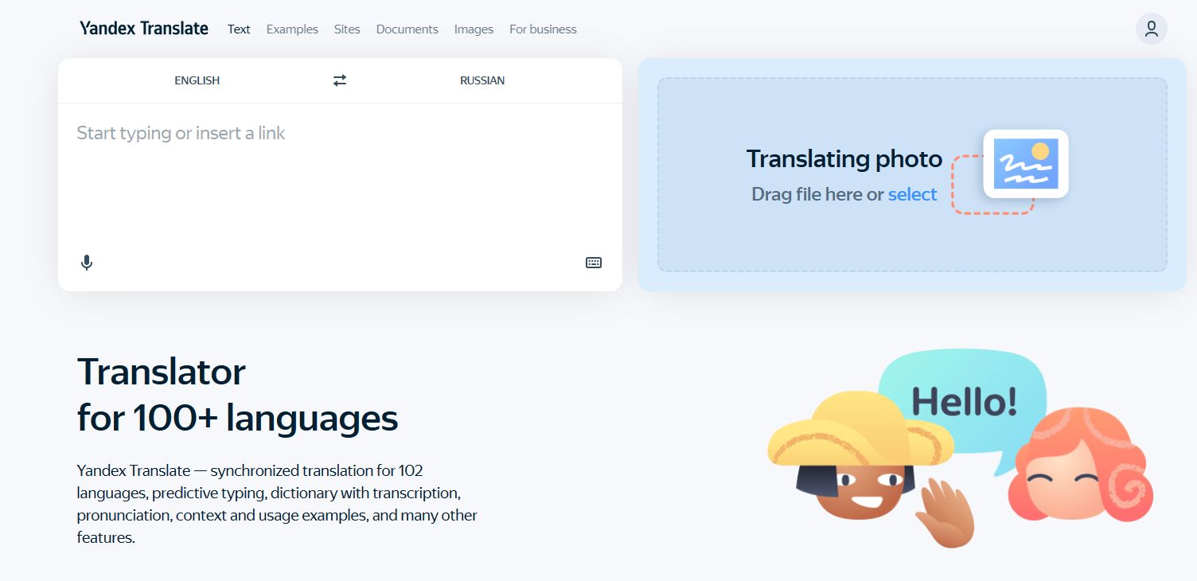Select the Documents tab

[x=407, y=29]
